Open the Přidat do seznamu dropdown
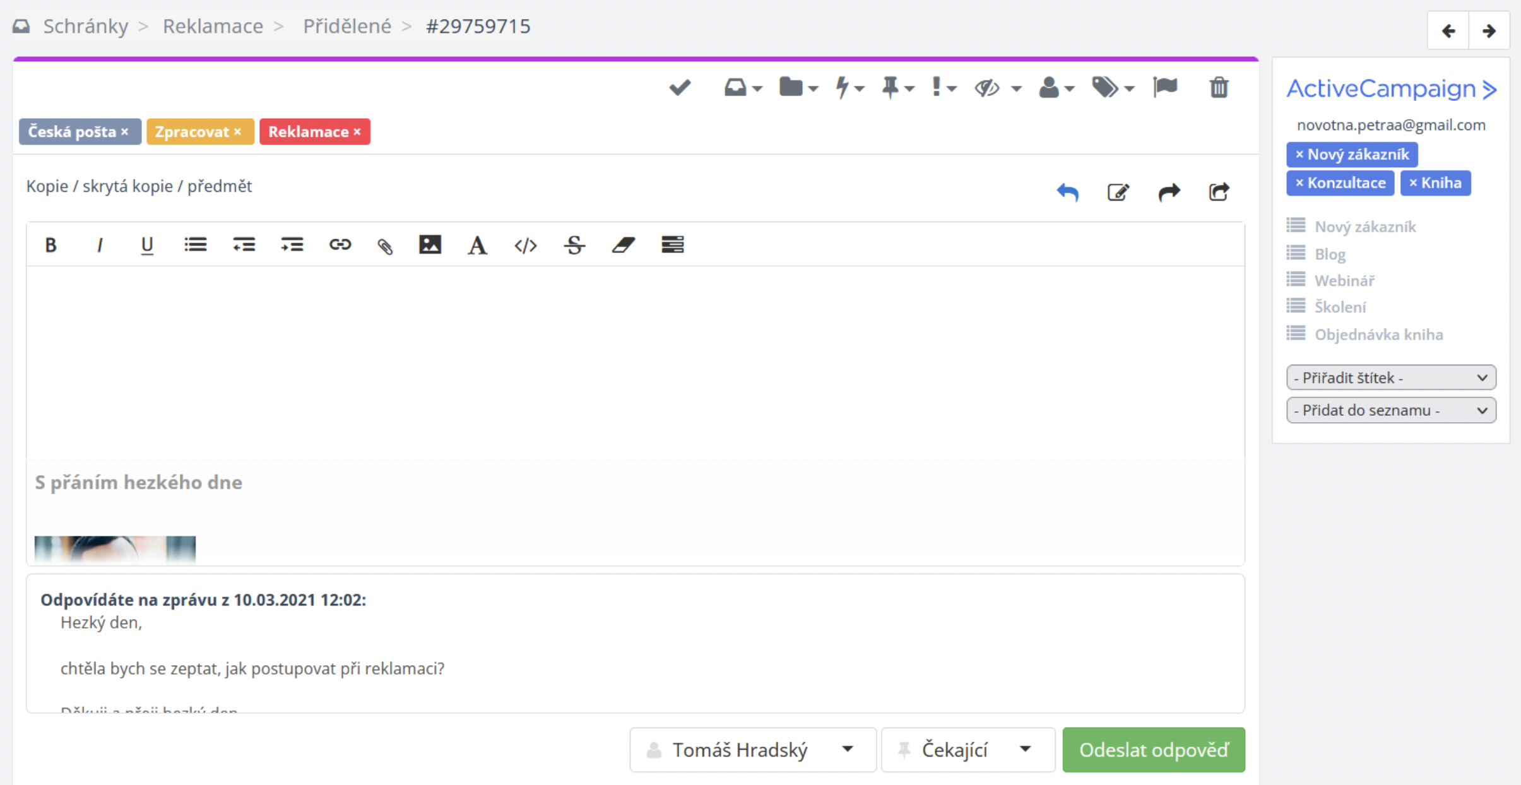Viewport: 1521px width, 785px height. 1391,411
